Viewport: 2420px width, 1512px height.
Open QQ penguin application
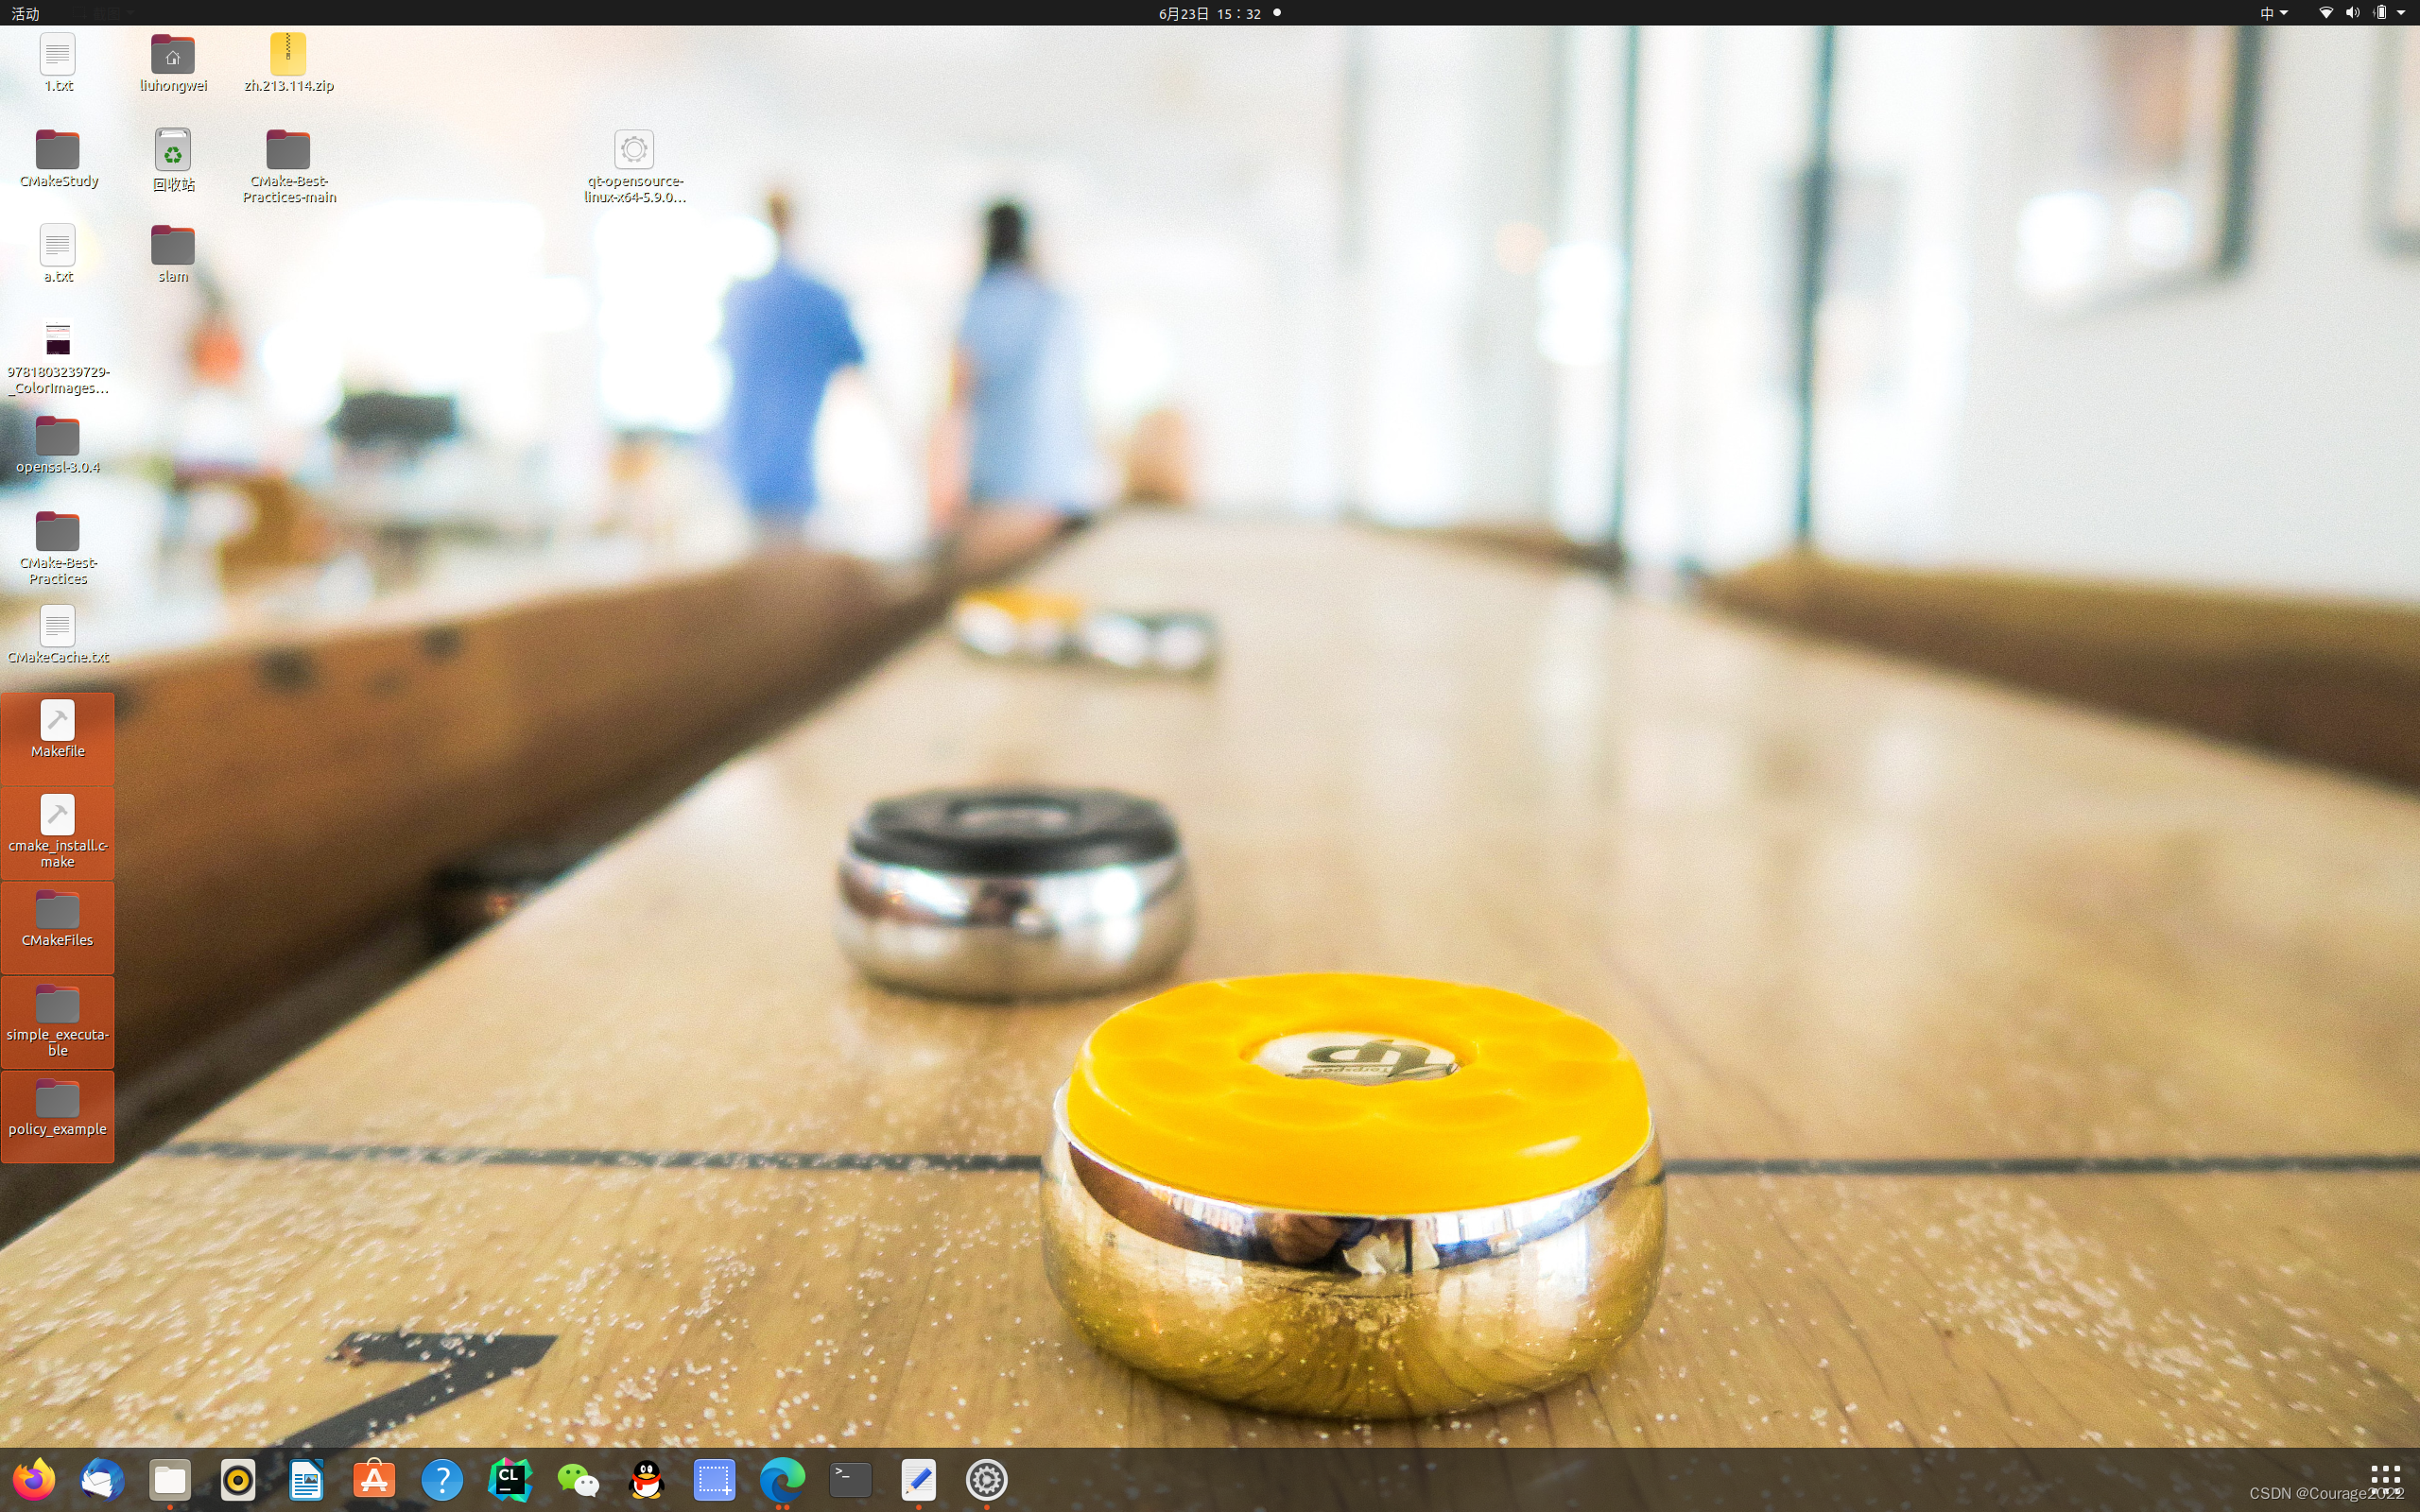click(x=647, y=1478)
